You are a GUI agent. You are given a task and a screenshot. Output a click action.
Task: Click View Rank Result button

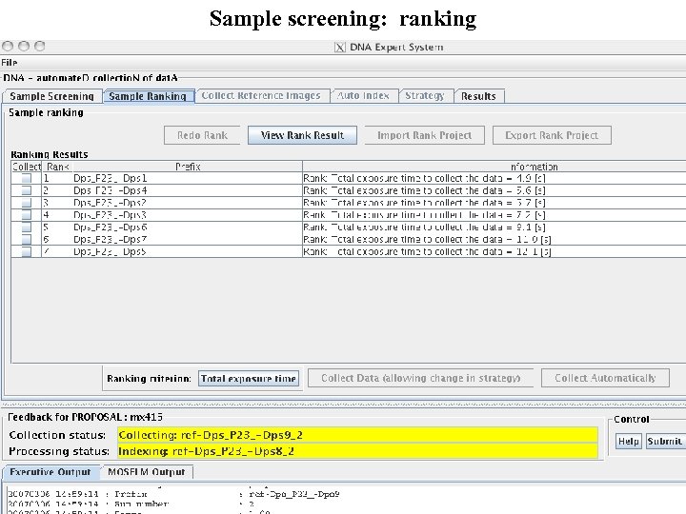(x=302, y=135)
